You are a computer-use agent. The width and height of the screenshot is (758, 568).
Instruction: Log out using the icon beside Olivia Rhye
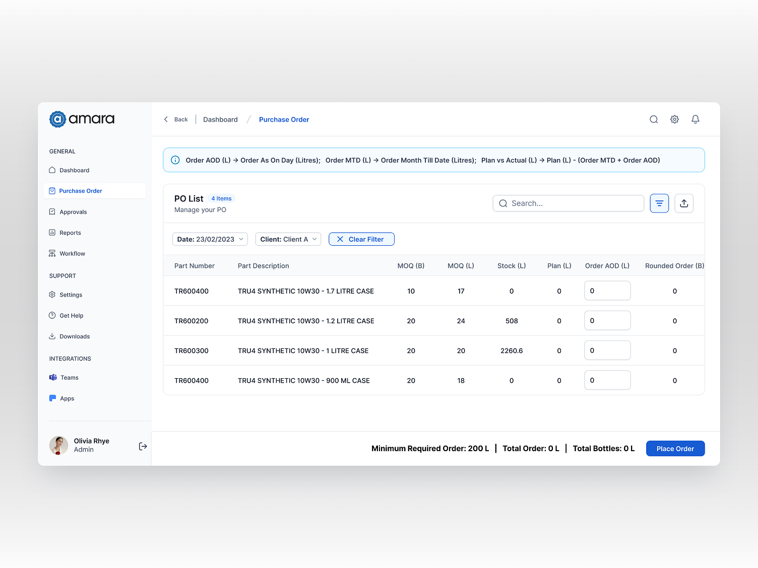click(x=143, y=446)
